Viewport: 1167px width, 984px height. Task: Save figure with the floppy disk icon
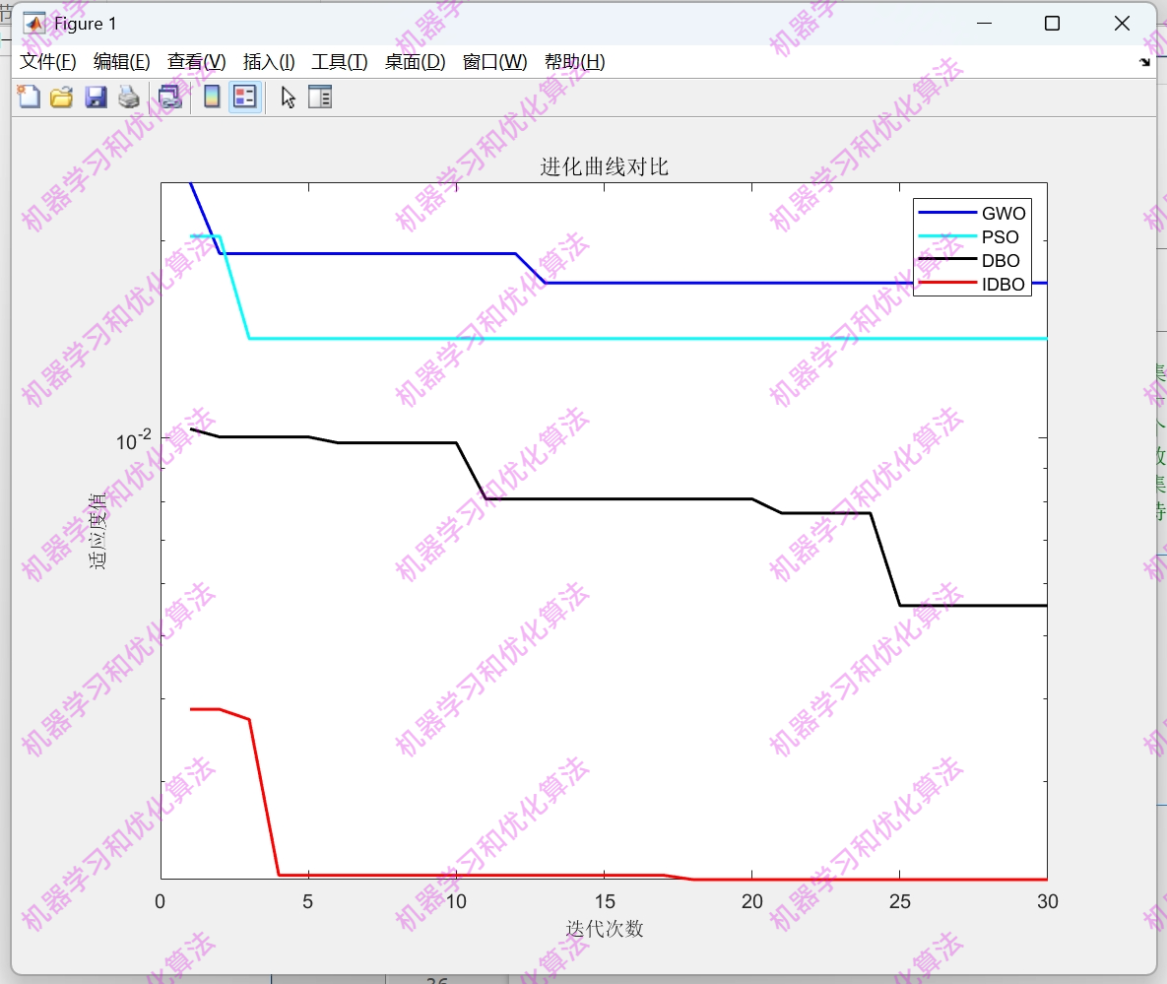tap(96, 97)
